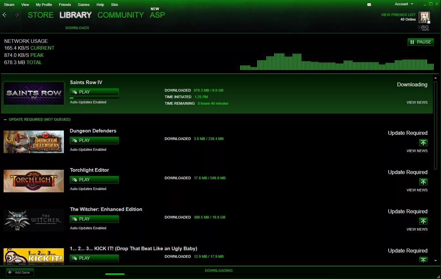
Task: Click the profile avatar picture
Action: coord(424,17)
